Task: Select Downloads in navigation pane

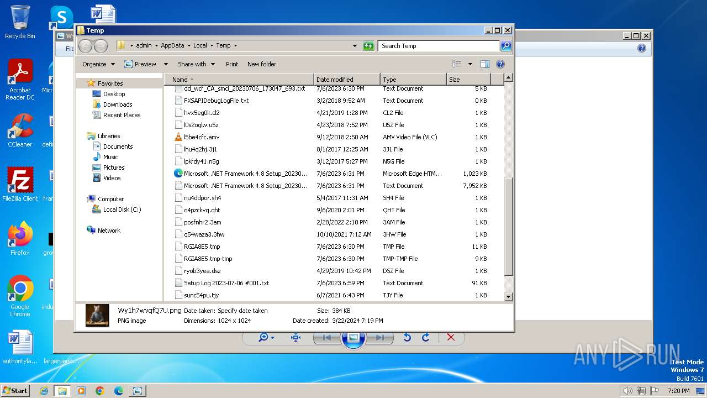Action: pyautogui.click(x=117, y=104)
